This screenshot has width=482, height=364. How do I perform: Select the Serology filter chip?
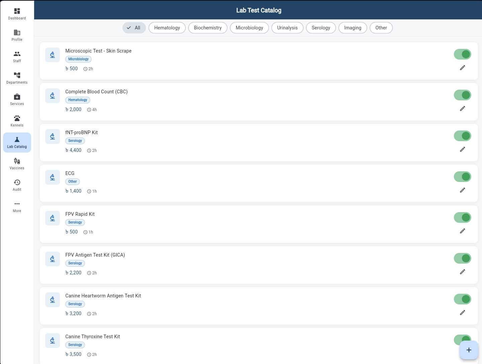coord(321,28)
